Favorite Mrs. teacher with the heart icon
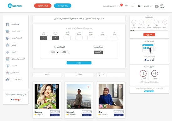The image size is (172, 121). (120, 87)
